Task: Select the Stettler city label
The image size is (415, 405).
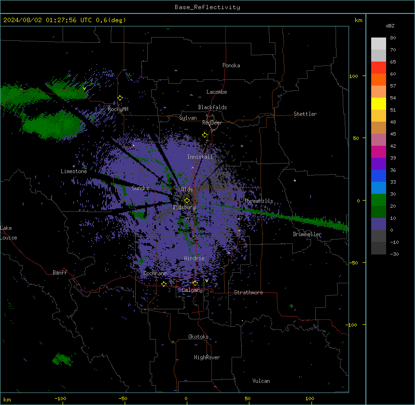Action: pos(305,114)
